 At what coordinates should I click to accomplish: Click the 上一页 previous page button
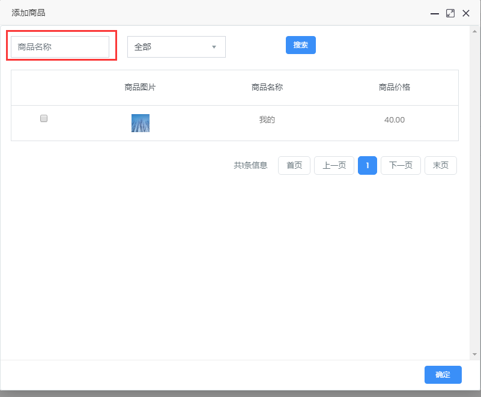(x=334, y=165)
